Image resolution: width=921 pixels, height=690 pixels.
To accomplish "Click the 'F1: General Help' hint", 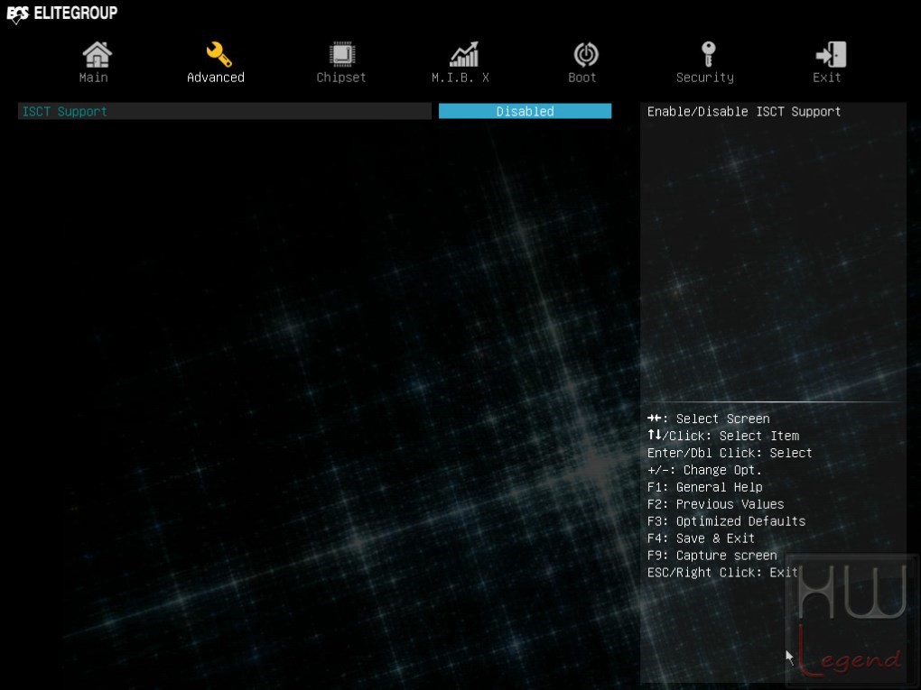I will [x=705, y=487].
